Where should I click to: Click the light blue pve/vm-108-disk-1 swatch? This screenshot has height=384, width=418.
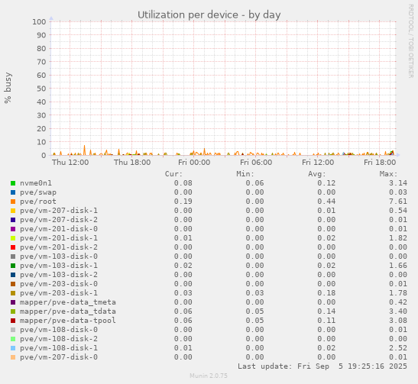coord(13,348)
